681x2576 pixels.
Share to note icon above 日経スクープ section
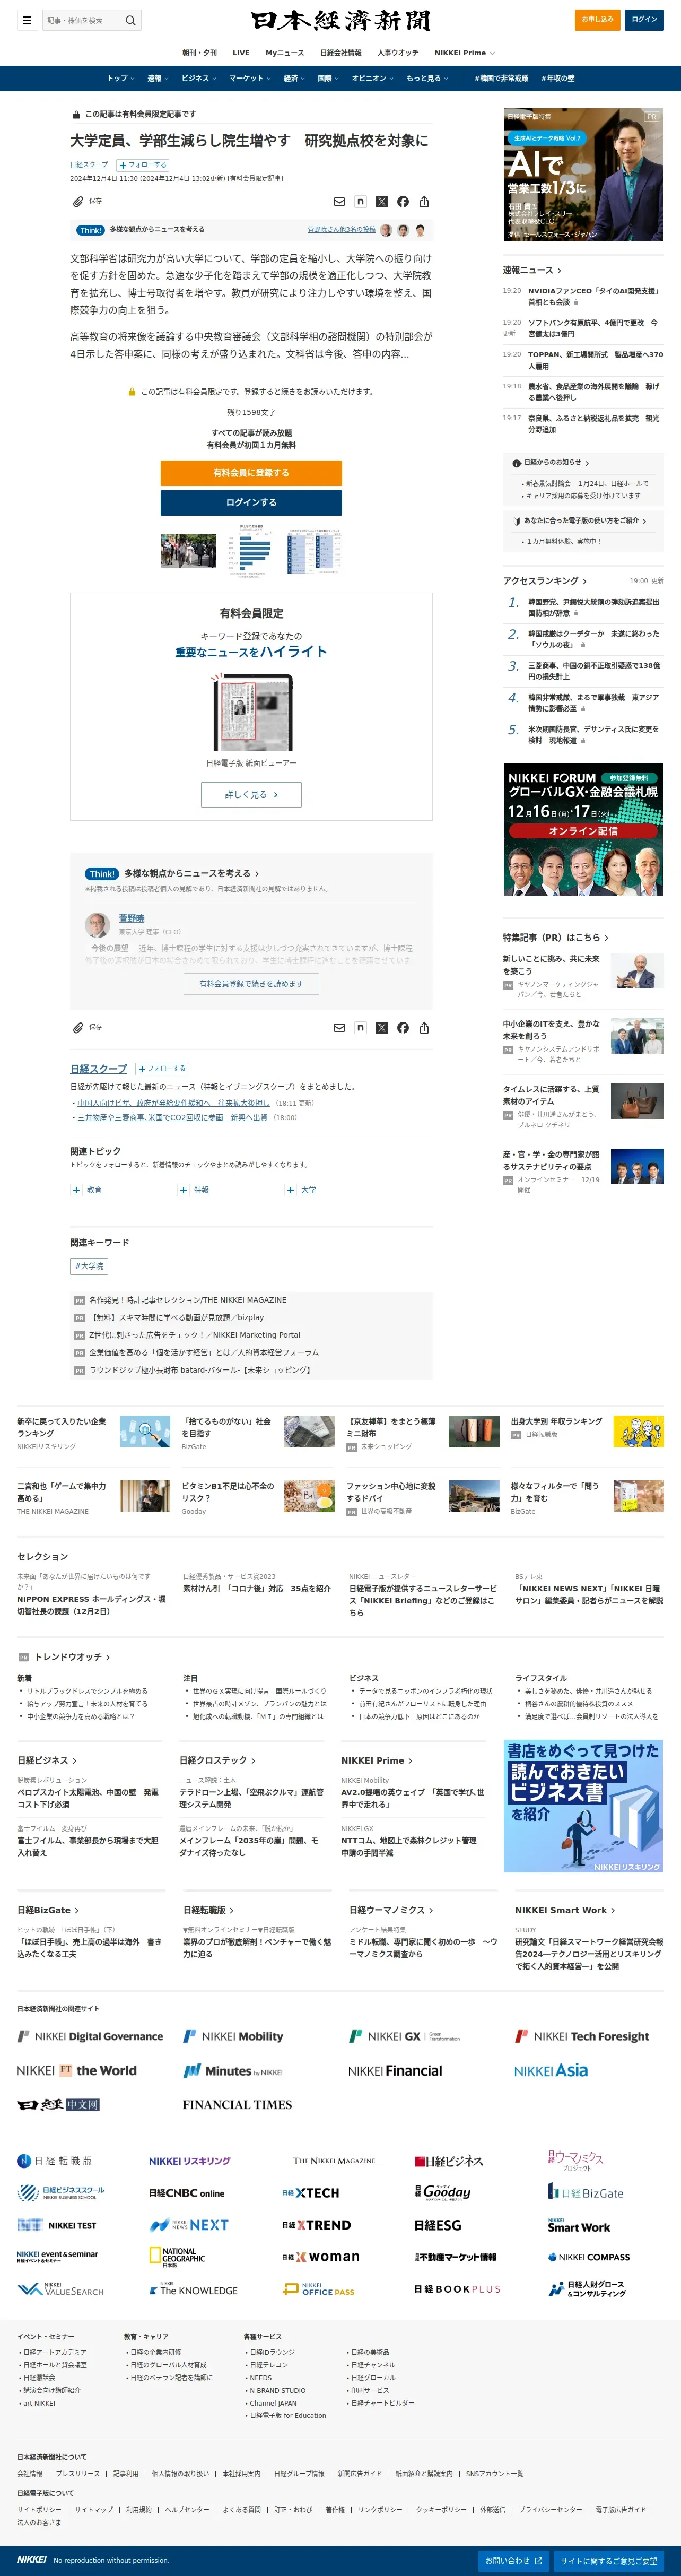pos(360,1028)
